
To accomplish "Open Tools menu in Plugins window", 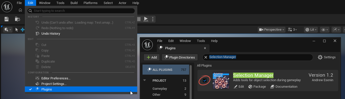I will pos(201,41).
